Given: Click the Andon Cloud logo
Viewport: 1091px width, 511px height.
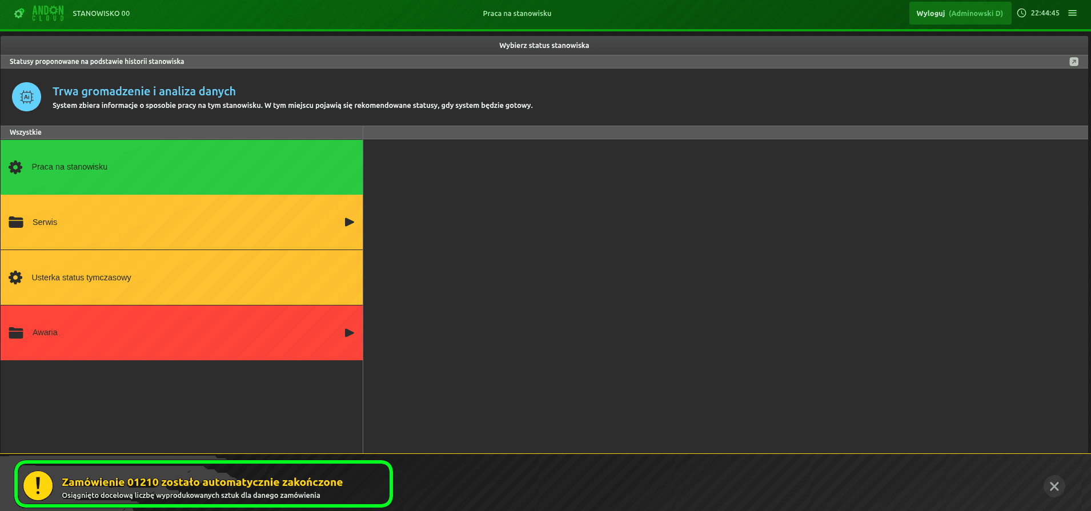Looking at the screenshot, I should [x=39, y=13].
